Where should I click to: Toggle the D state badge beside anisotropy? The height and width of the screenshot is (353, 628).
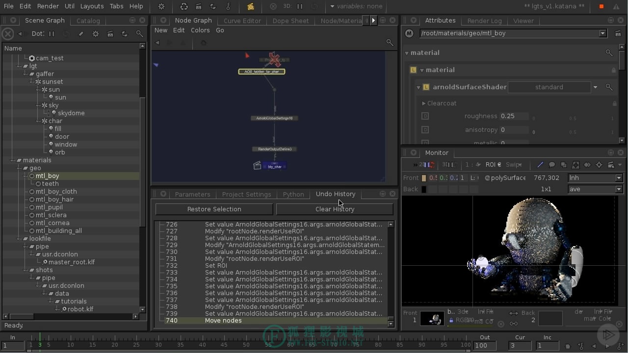(425, 130)
